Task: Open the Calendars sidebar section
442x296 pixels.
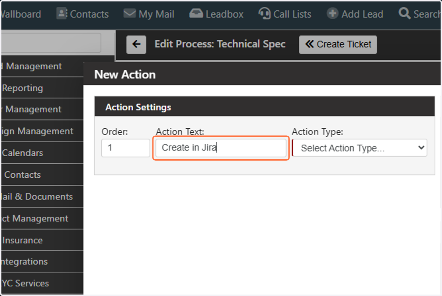Action: (x=42, y=153)
